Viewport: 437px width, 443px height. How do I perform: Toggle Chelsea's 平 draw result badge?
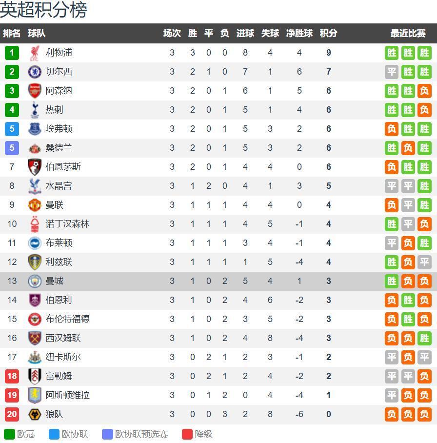[392, 72]
